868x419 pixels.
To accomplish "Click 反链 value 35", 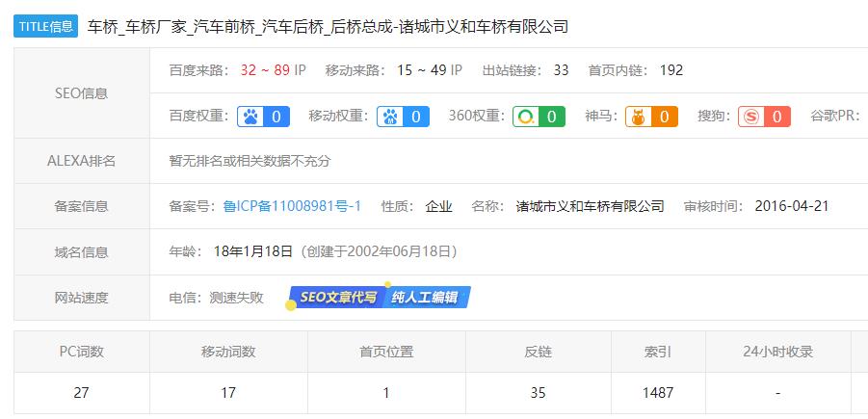I will click(539, 393).
